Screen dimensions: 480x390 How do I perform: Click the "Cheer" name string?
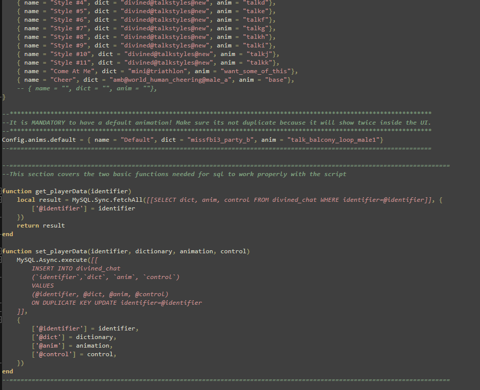coord(63,80)
